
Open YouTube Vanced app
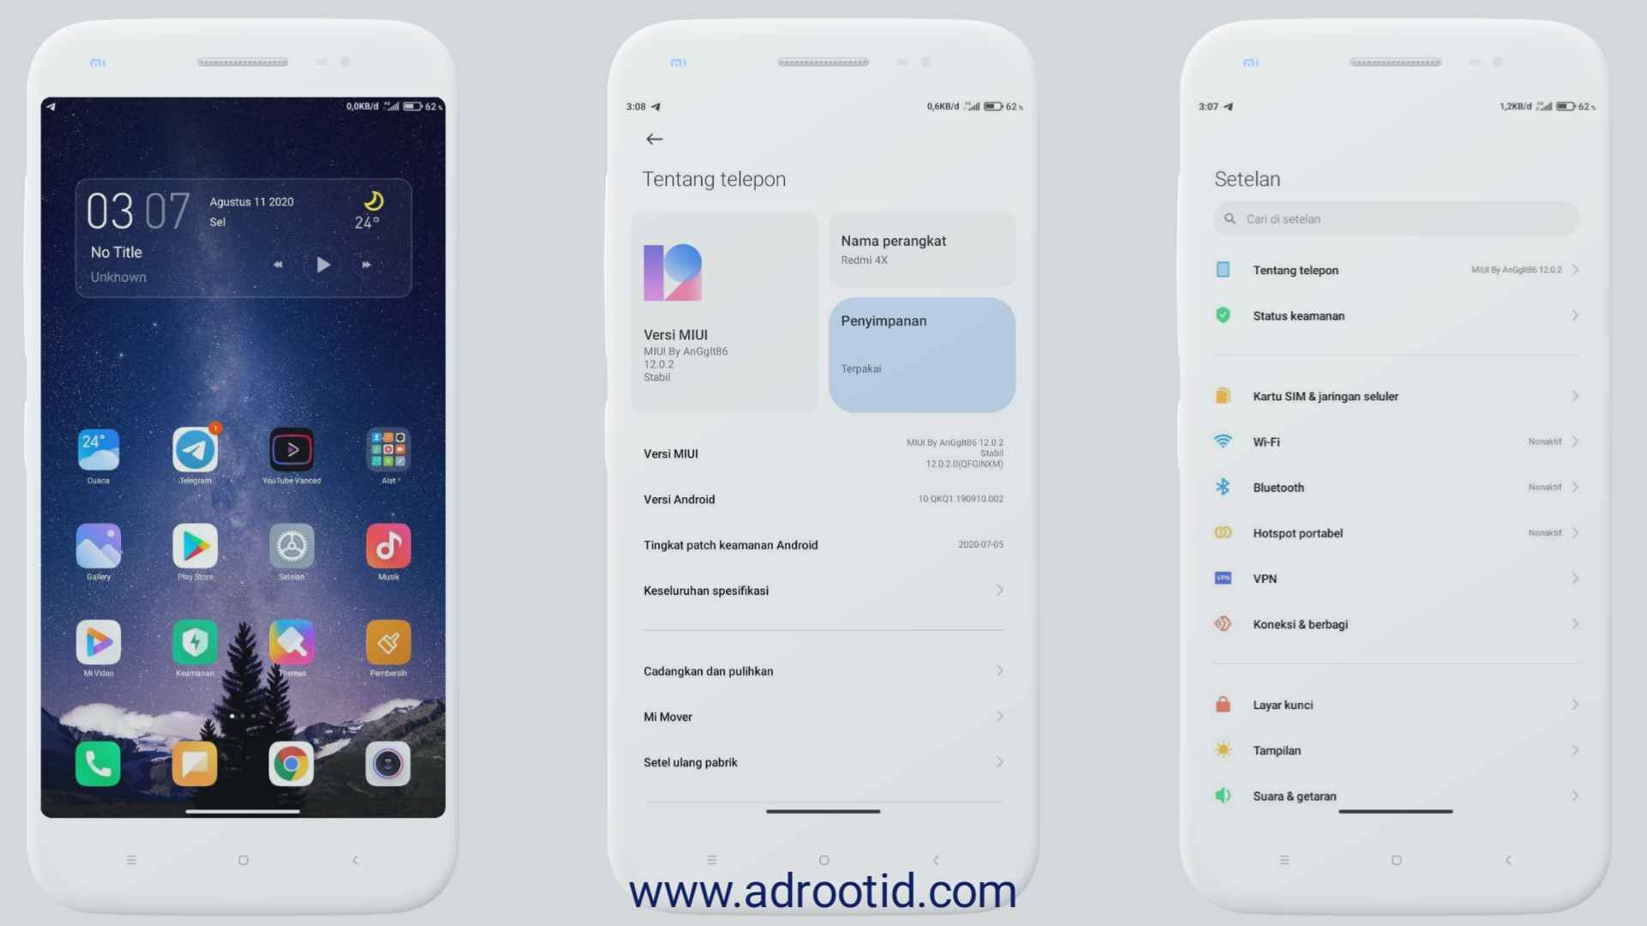pyautogui.click(x=291, y=450)
